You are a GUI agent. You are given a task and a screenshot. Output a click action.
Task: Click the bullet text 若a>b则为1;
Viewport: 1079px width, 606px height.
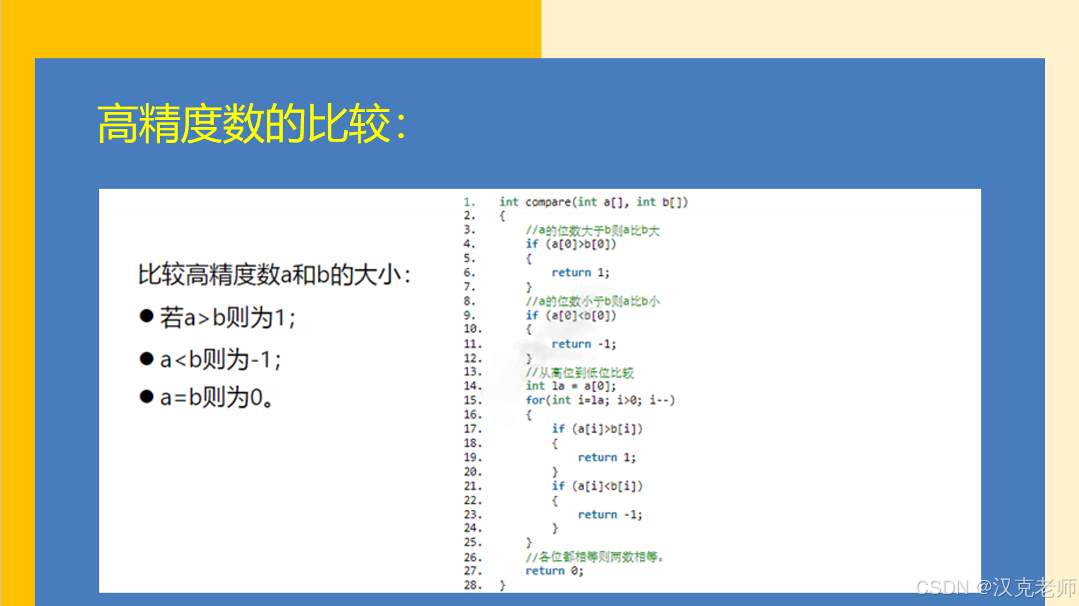[x=227, y=318]
